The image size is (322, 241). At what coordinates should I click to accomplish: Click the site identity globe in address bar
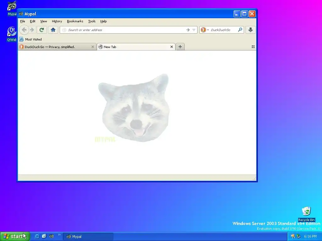64,30
